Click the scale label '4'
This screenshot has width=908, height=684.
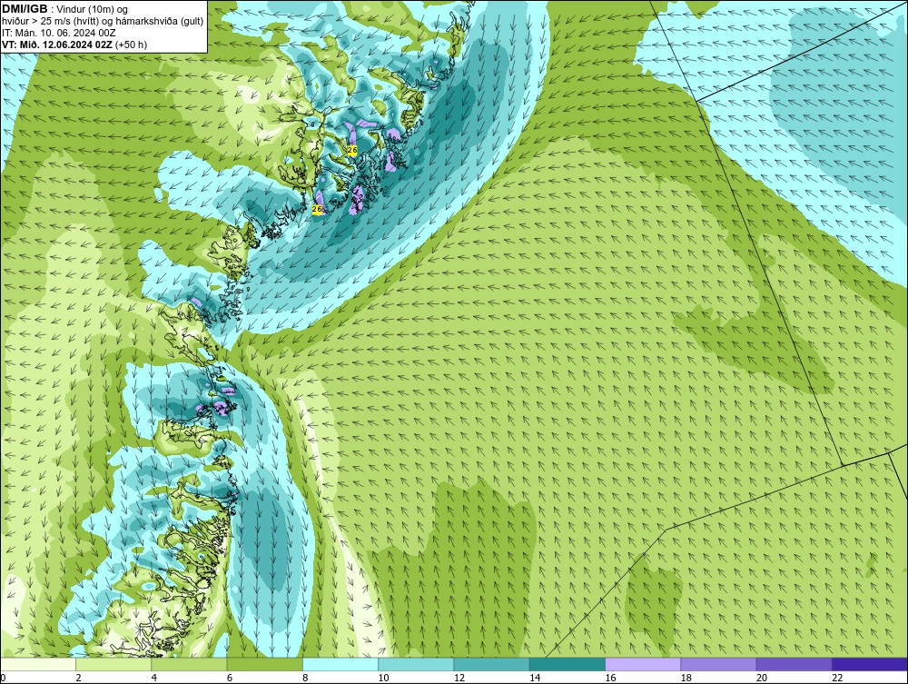pos(154,679)
